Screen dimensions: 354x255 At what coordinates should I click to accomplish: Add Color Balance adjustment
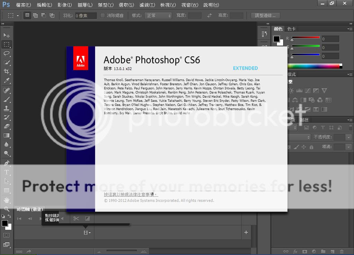pyautogui.click(x=295, y=100)
